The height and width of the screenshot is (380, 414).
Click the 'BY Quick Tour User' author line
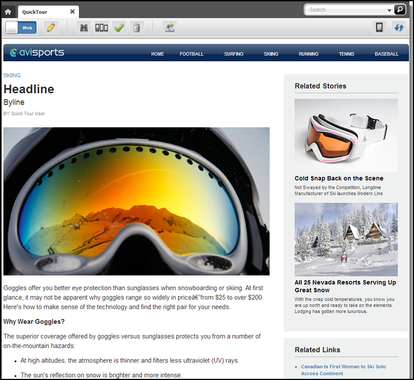tap(24, 113)
